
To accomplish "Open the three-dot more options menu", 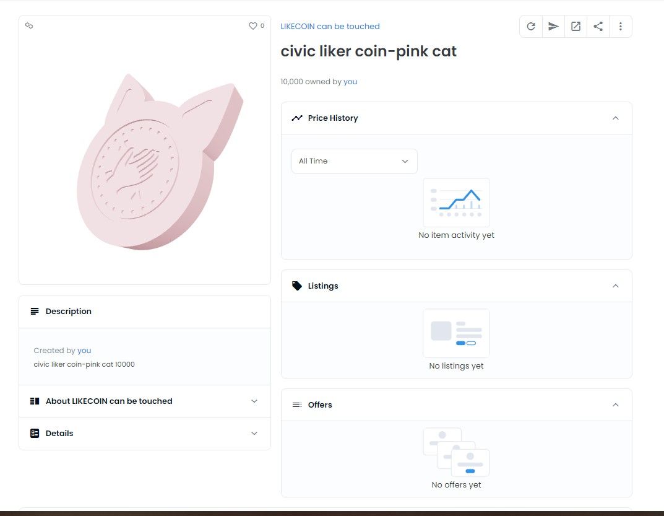I will tap(620, 27).
